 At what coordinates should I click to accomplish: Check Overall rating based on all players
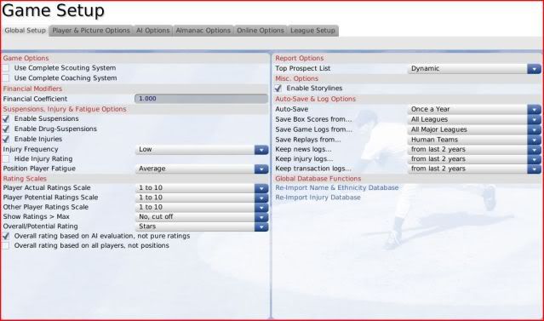pos(6,246)
